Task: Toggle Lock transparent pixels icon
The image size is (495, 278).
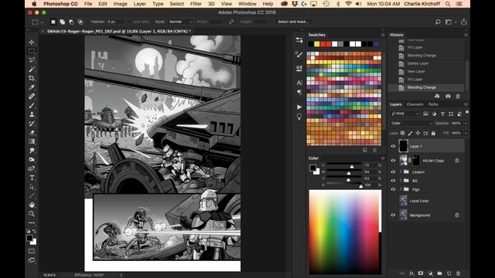Action: [402, 133]
